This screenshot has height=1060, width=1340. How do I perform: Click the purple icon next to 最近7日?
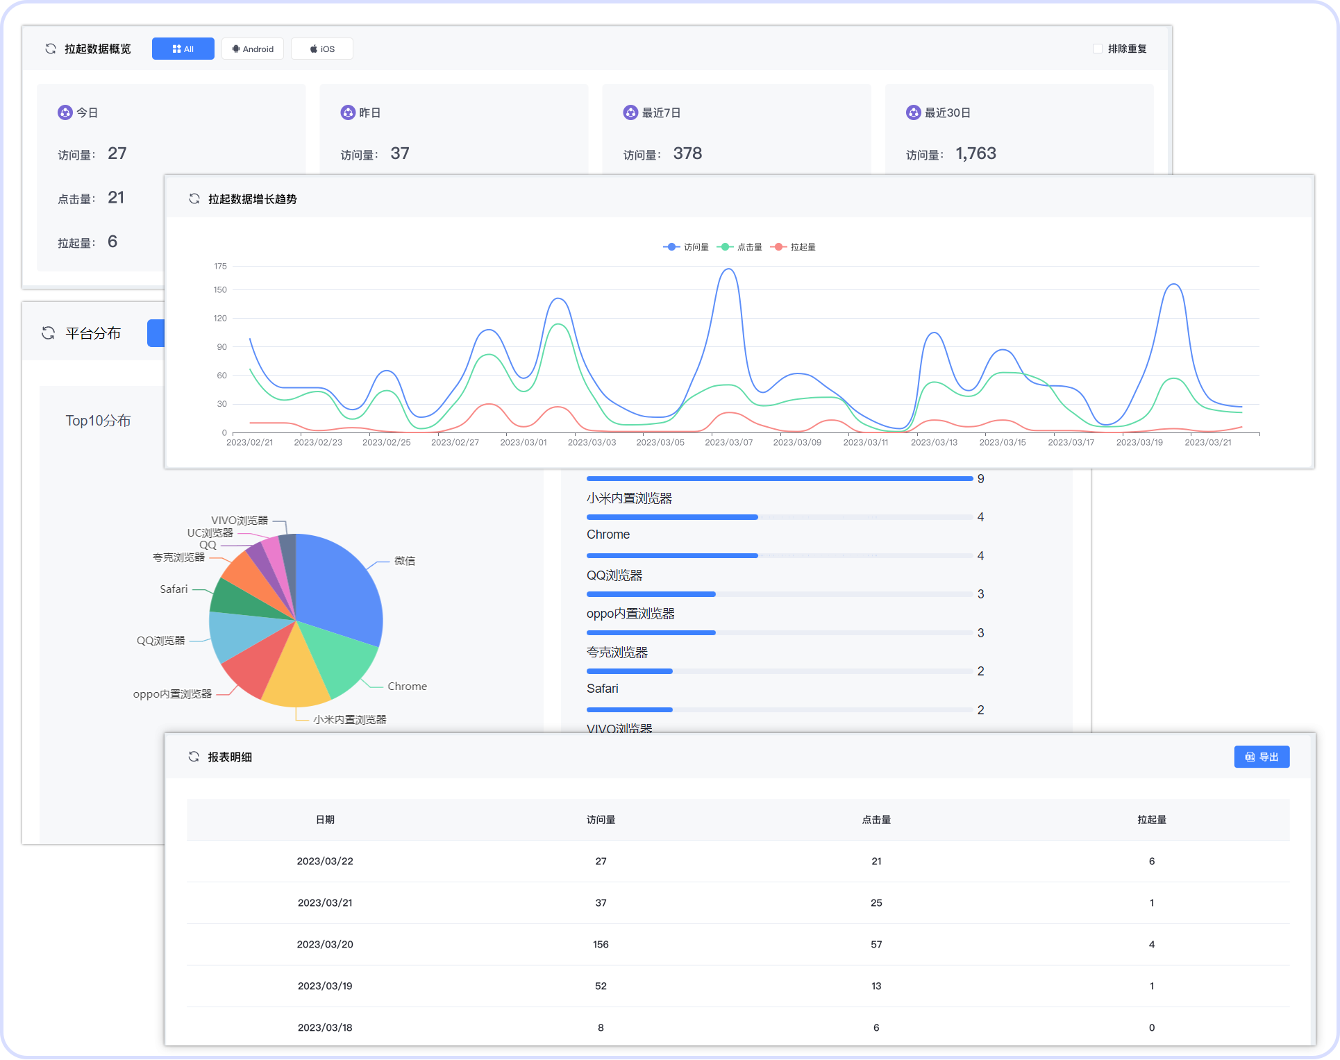[x=630, y=112]
